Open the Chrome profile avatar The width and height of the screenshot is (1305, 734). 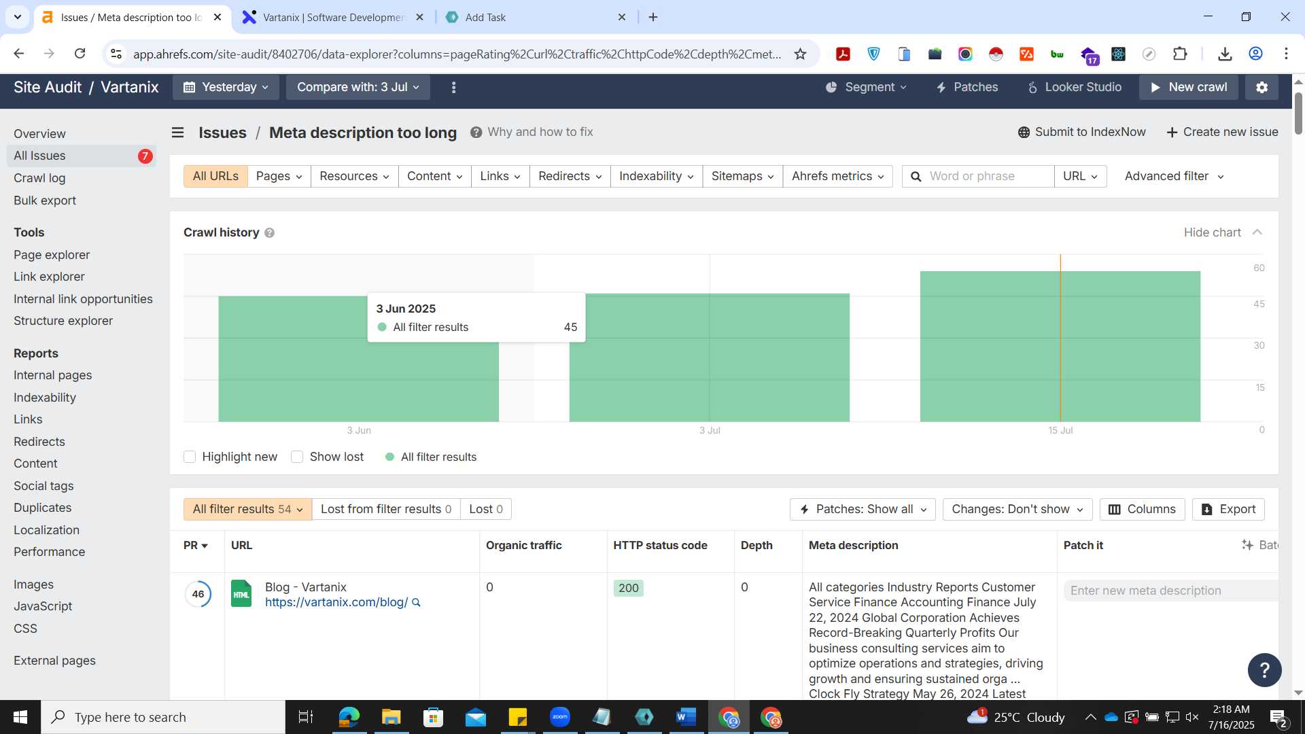click(1255, 54)
